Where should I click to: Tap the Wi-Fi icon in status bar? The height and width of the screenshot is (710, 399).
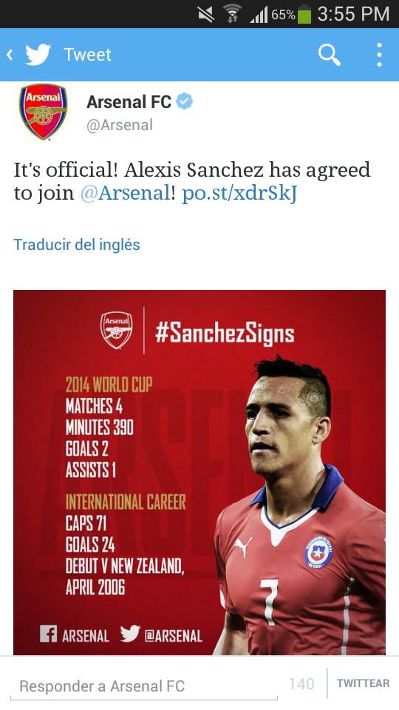tap(231, 14)
